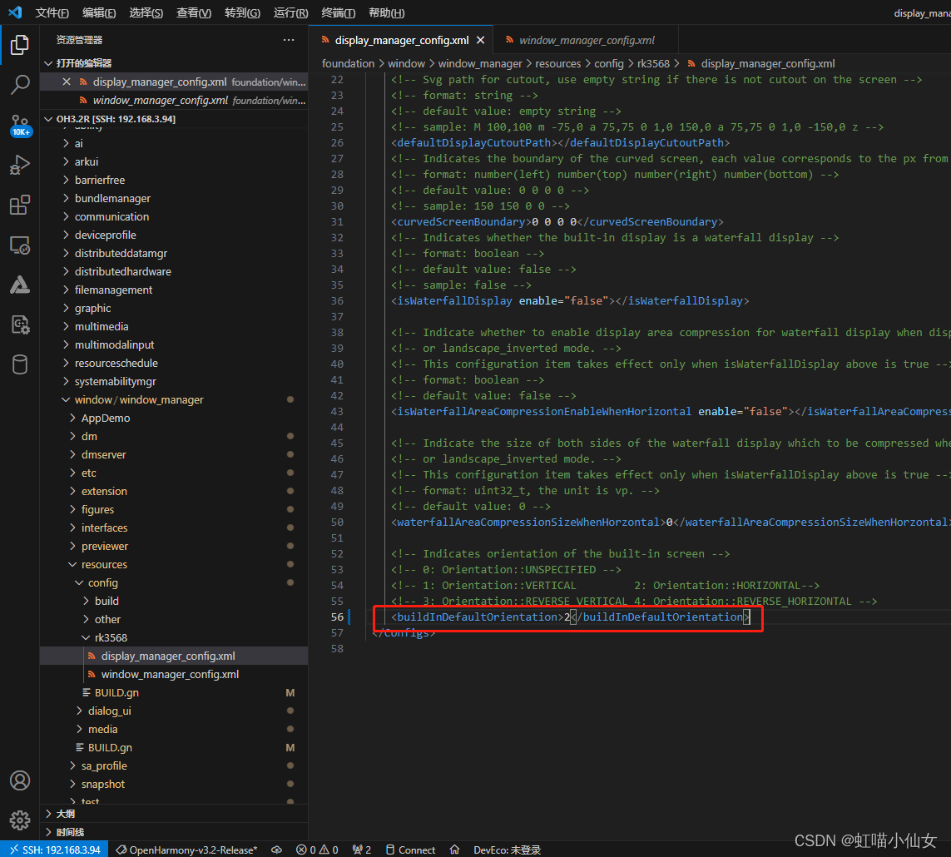Switch to window_manager_config.xml tab
This screenshot has width=951, height=857.
tap(586, 40)
